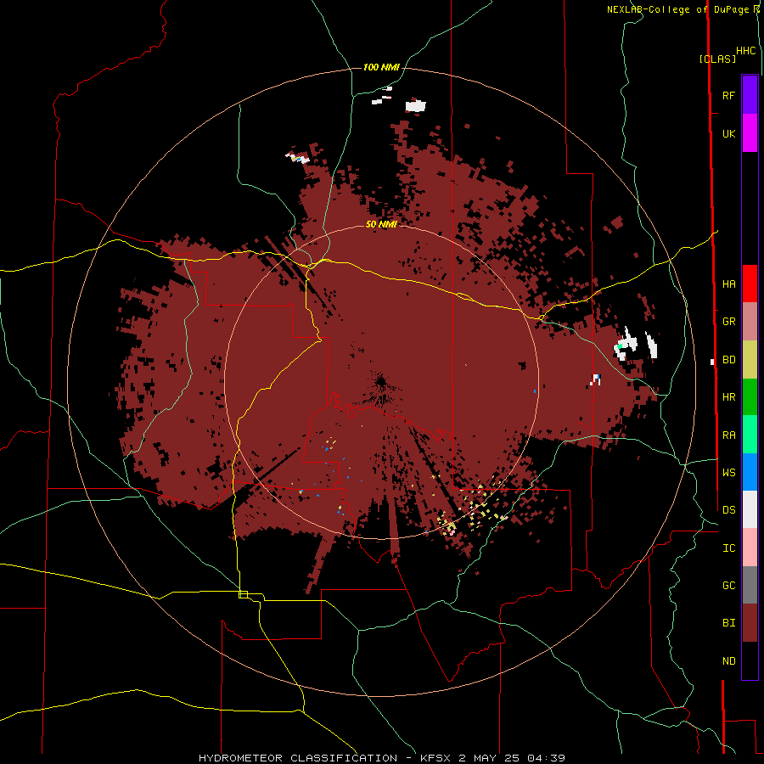Screen dimensions: 764x764
Task: Click the 2 MAY 25 date text
Action: (489, 758)
